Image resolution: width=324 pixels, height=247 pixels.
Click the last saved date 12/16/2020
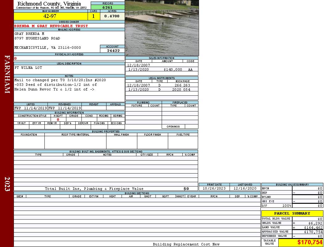click(245, 188)
